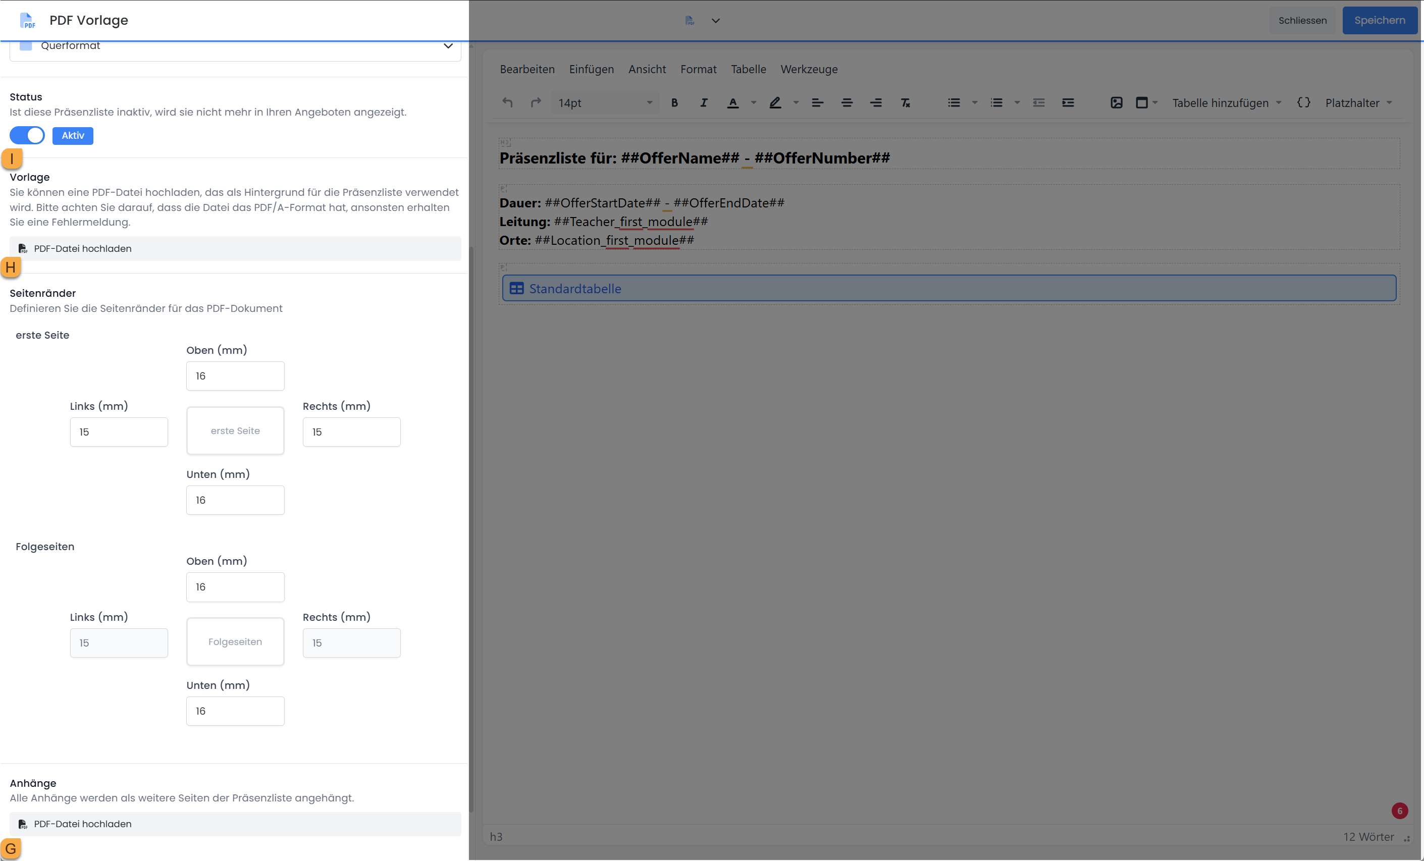
Task: Expand the Platzhalter dropdown
Action: [1358, 103]
